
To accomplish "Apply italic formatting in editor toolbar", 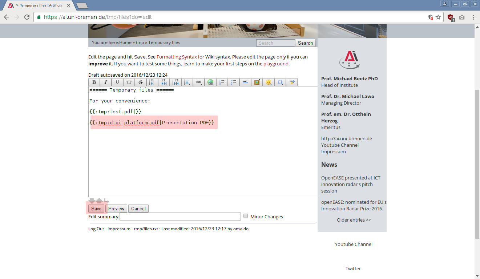I will 106,82.
